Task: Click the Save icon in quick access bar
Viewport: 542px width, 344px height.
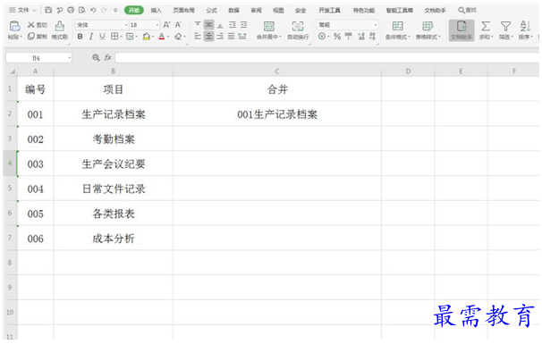Action: pos(48,10)
